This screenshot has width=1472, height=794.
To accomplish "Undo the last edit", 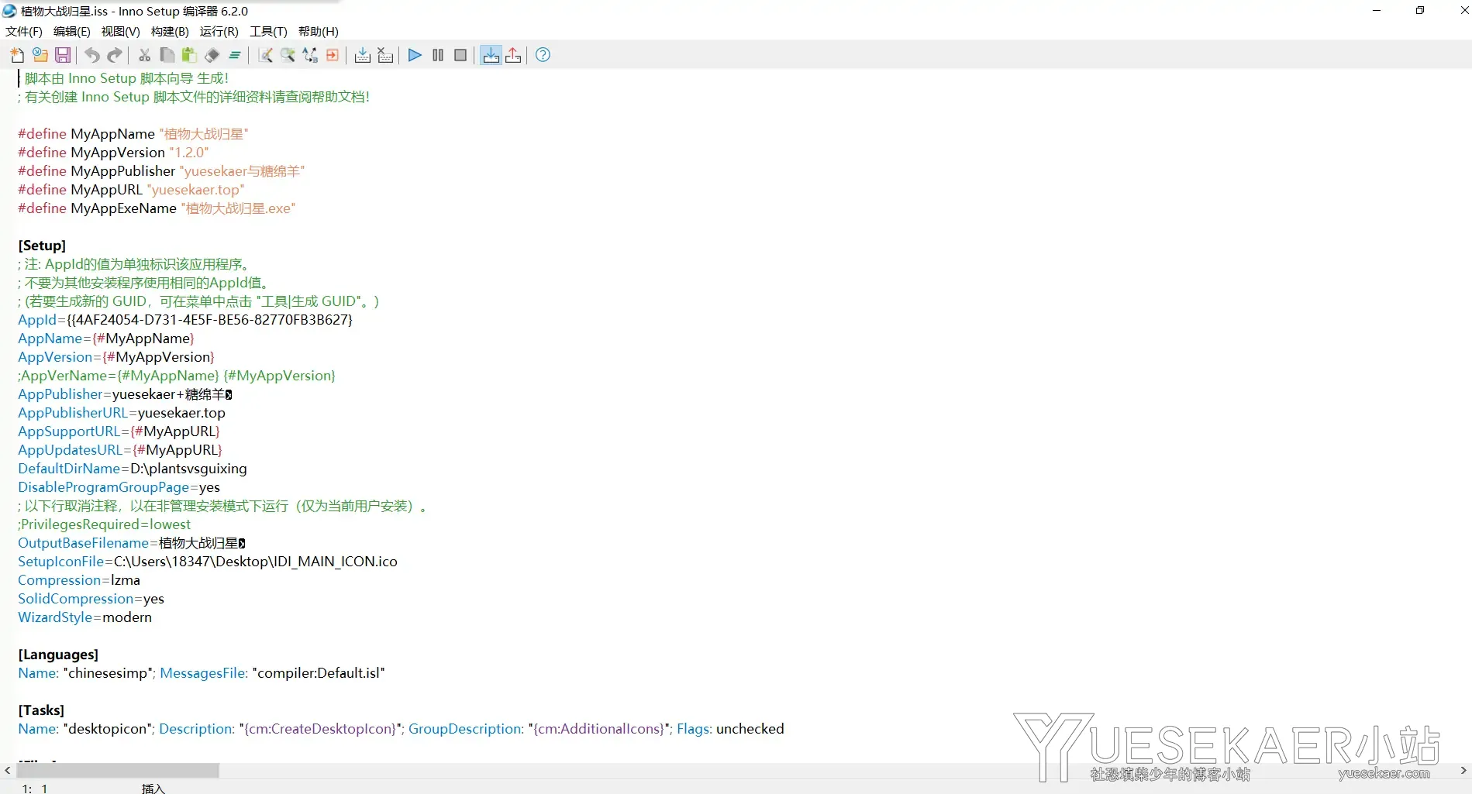I will (x=92, y=55).
